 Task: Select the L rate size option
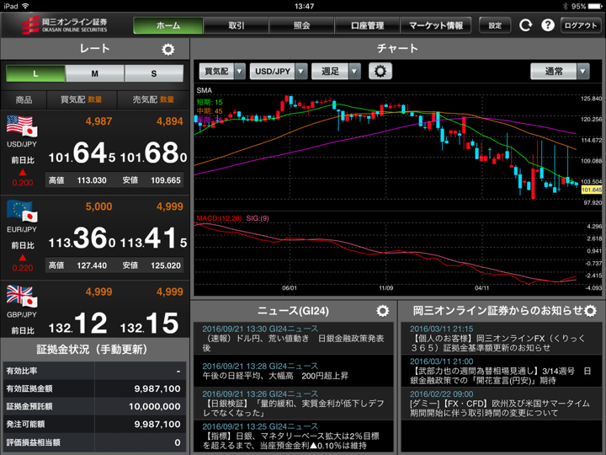pos(35,74)
